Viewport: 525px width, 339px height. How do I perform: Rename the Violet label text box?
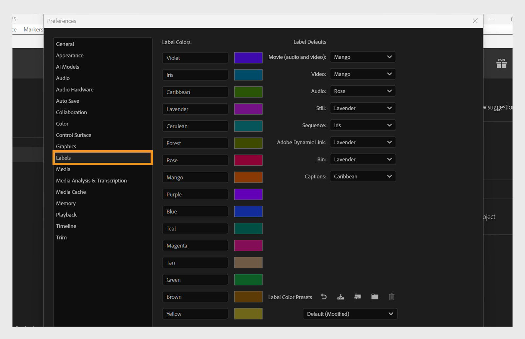pos(195,58)
